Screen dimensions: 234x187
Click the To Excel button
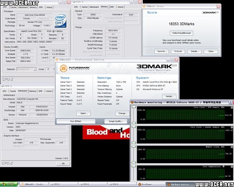click(x=178, y=51)
